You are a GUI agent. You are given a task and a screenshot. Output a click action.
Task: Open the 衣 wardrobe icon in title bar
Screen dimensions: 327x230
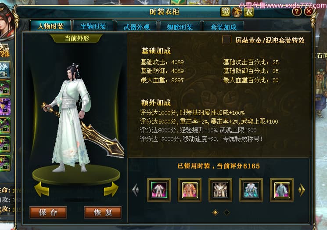coord(249,12)
